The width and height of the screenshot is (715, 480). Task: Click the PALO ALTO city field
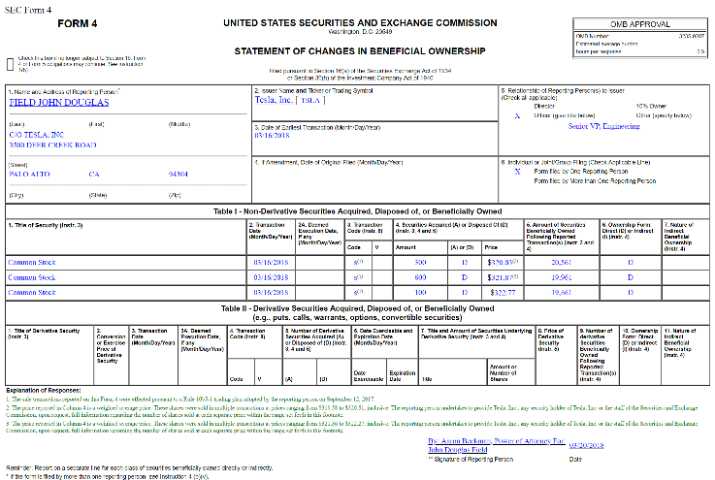32,175
